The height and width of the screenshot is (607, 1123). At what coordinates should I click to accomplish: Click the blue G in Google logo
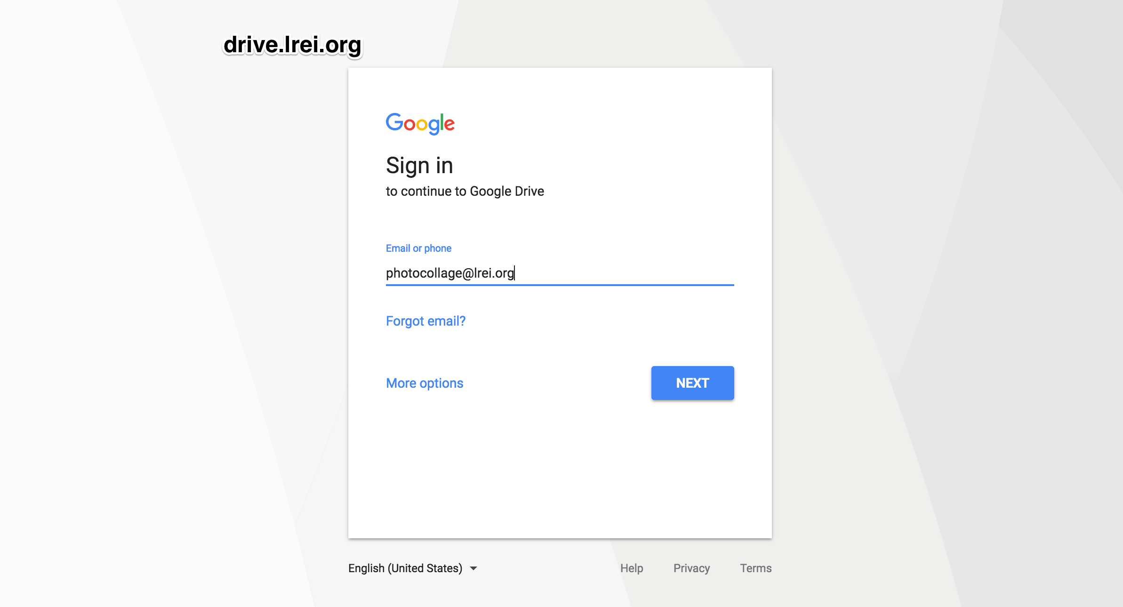click(394, 122)
